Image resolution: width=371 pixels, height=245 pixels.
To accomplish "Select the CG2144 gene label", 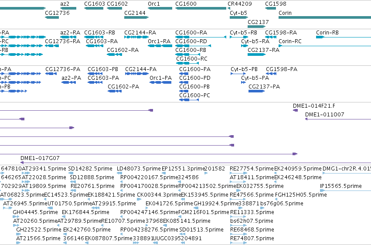I will pos(135,13).
